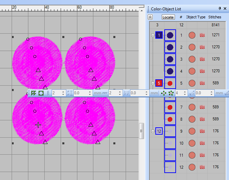This screenshot has width=229, height=180.
Task: Increase the columns count value
Action: 120,92
